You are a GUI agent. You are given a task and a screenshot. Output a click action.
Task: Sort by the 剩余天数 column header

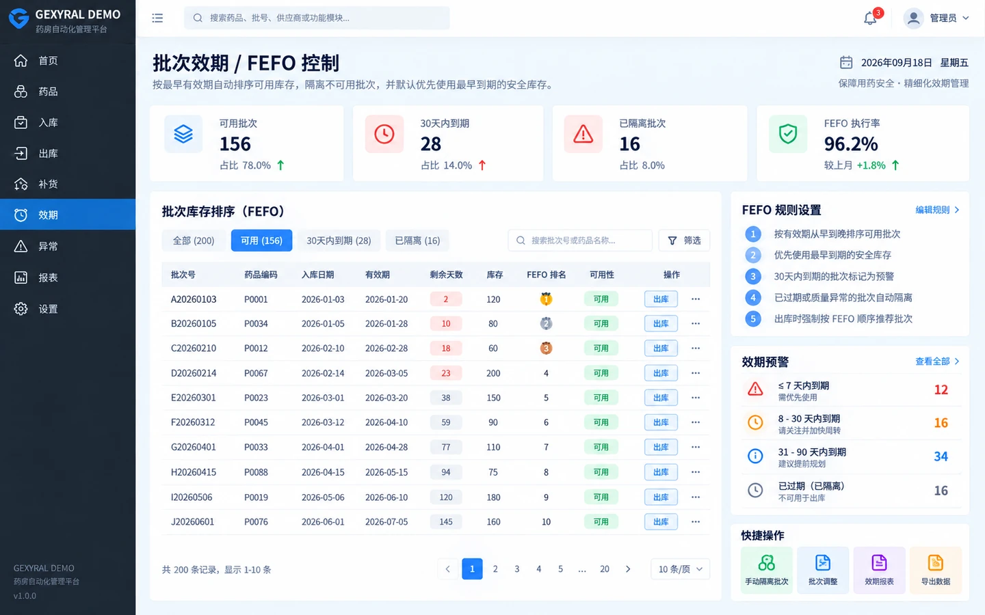446,275
